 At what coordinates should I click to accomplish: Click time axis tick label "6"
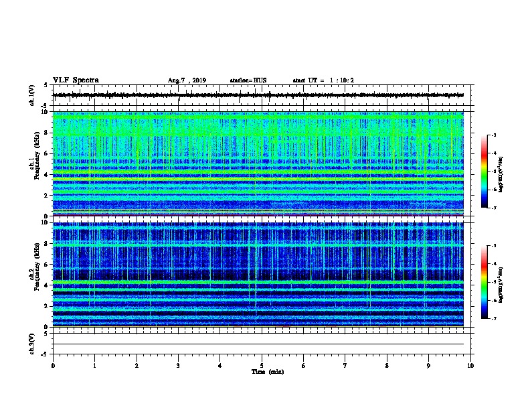coord(304,366)
